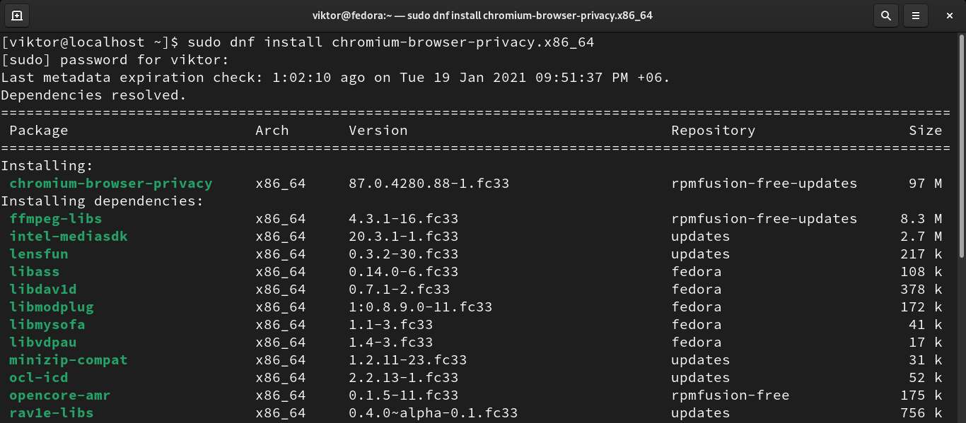Click the ffmpeg-libs package name
The height and width of the screenshot is (423, 966).
55,219
